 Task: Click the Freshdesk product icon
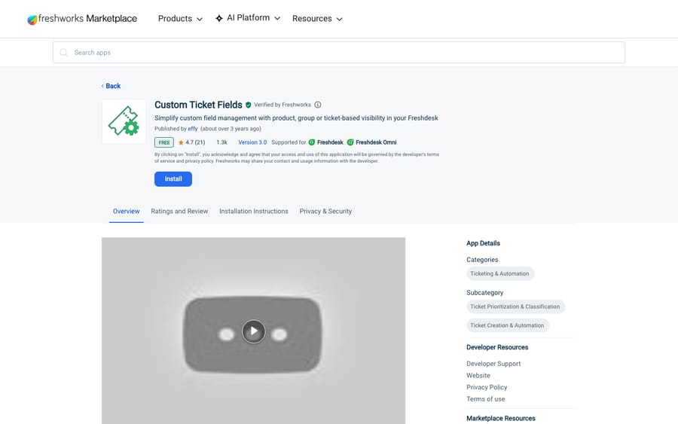coord(312,142)
